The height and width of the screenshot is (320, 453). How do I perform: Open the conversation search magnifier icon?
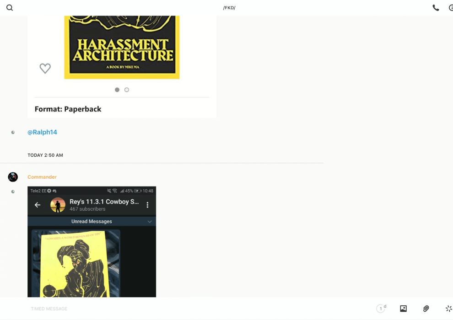point(10,8)
